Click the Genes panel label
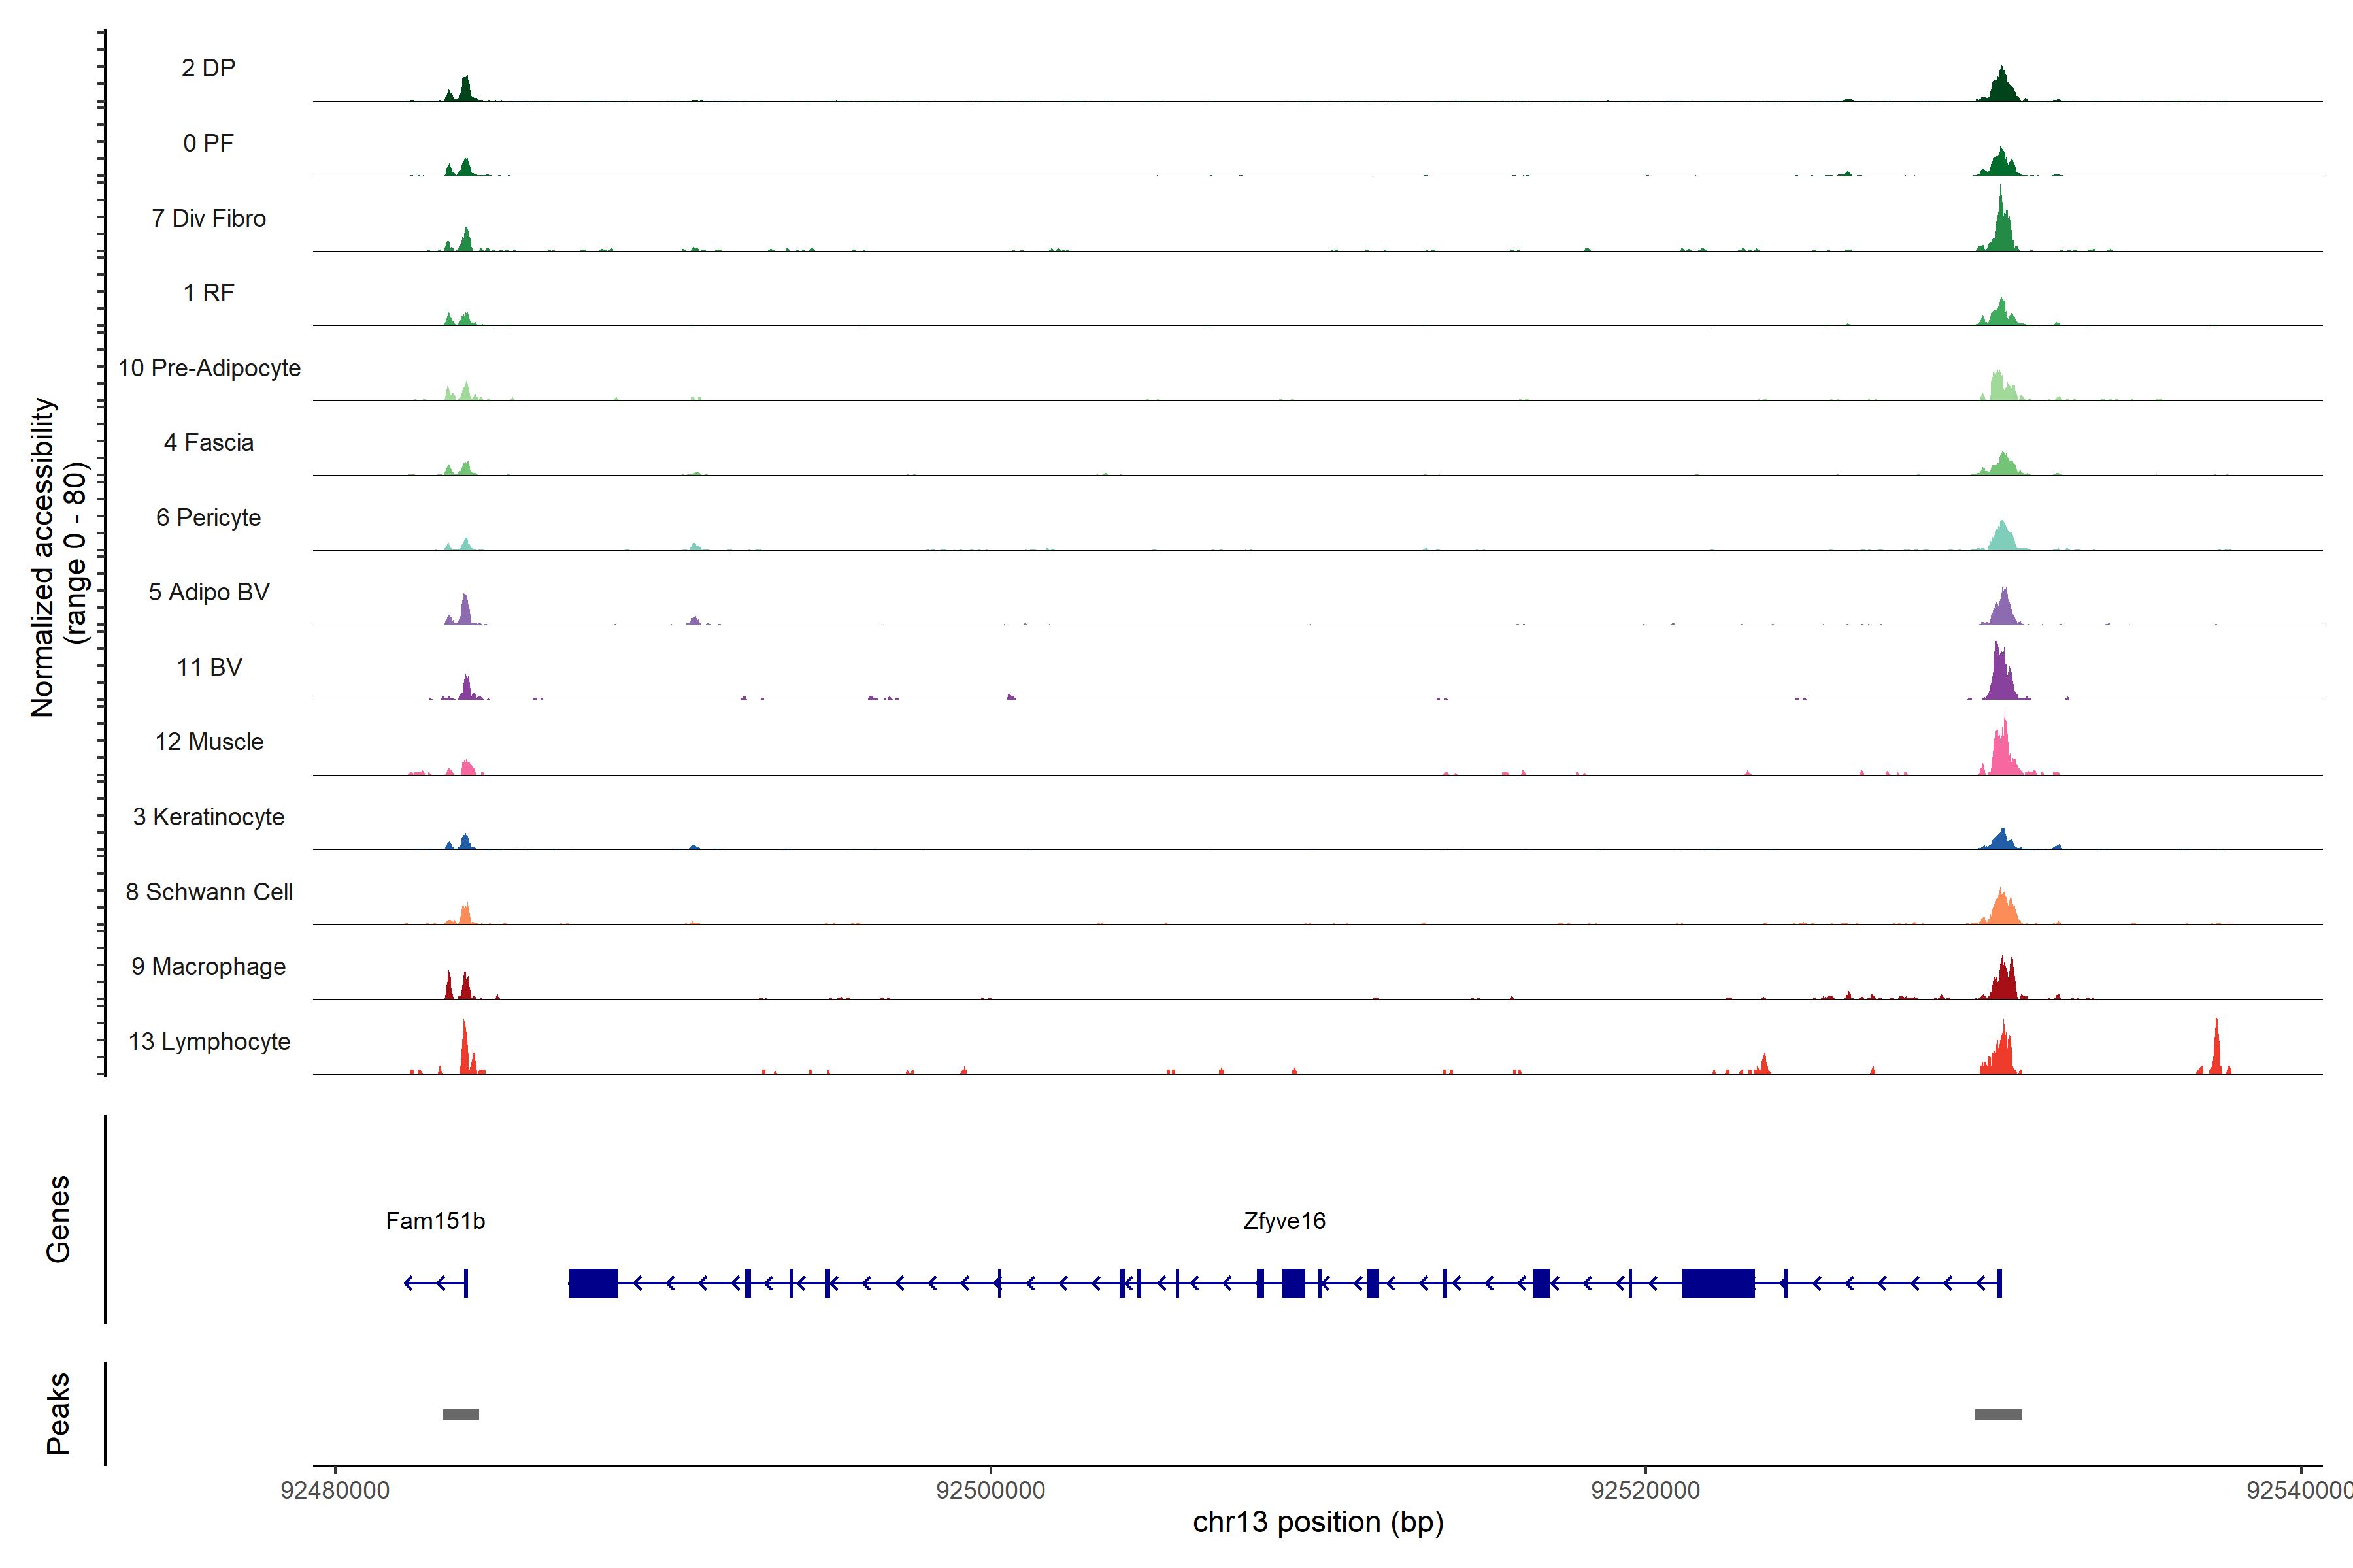Image resolution: width=2353 pixels, height=1568 pixels. click(x=58, y=1219)
